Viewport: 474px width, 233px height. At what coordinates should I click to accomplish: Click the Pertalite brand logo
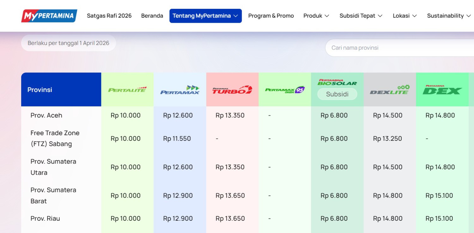click(127, 90)
